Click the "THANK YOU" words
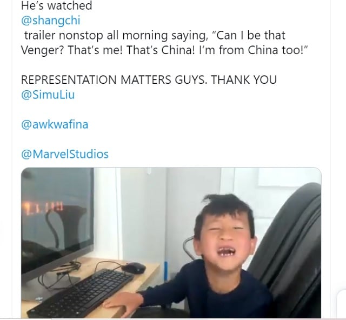 coord(244,79)
